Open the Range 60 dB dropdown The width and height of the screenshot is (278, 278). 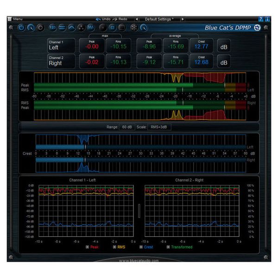[127, 127]
